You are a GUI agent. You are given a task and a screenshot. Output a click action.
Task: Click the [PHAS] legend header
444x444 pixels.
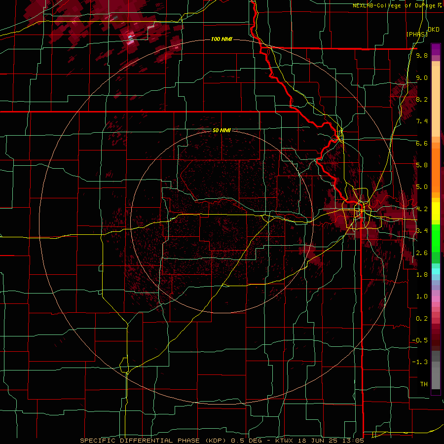coord(417,34)
